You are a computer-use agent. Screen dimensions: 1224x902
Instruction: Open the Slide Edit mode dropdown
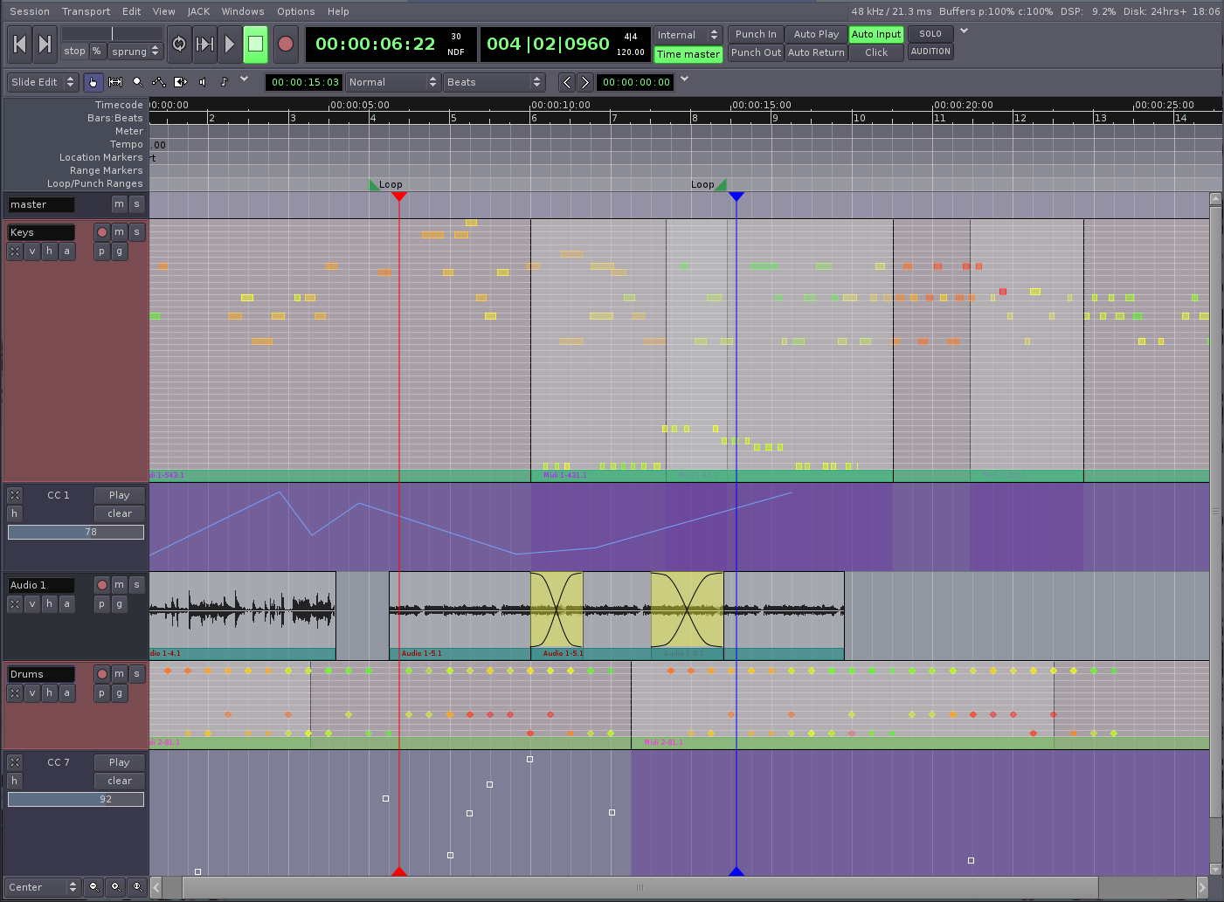(x=42, y=82)
